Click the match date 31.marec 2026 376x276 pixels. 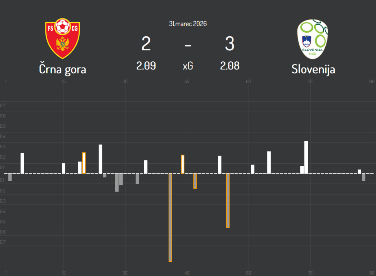coord(188,24)
